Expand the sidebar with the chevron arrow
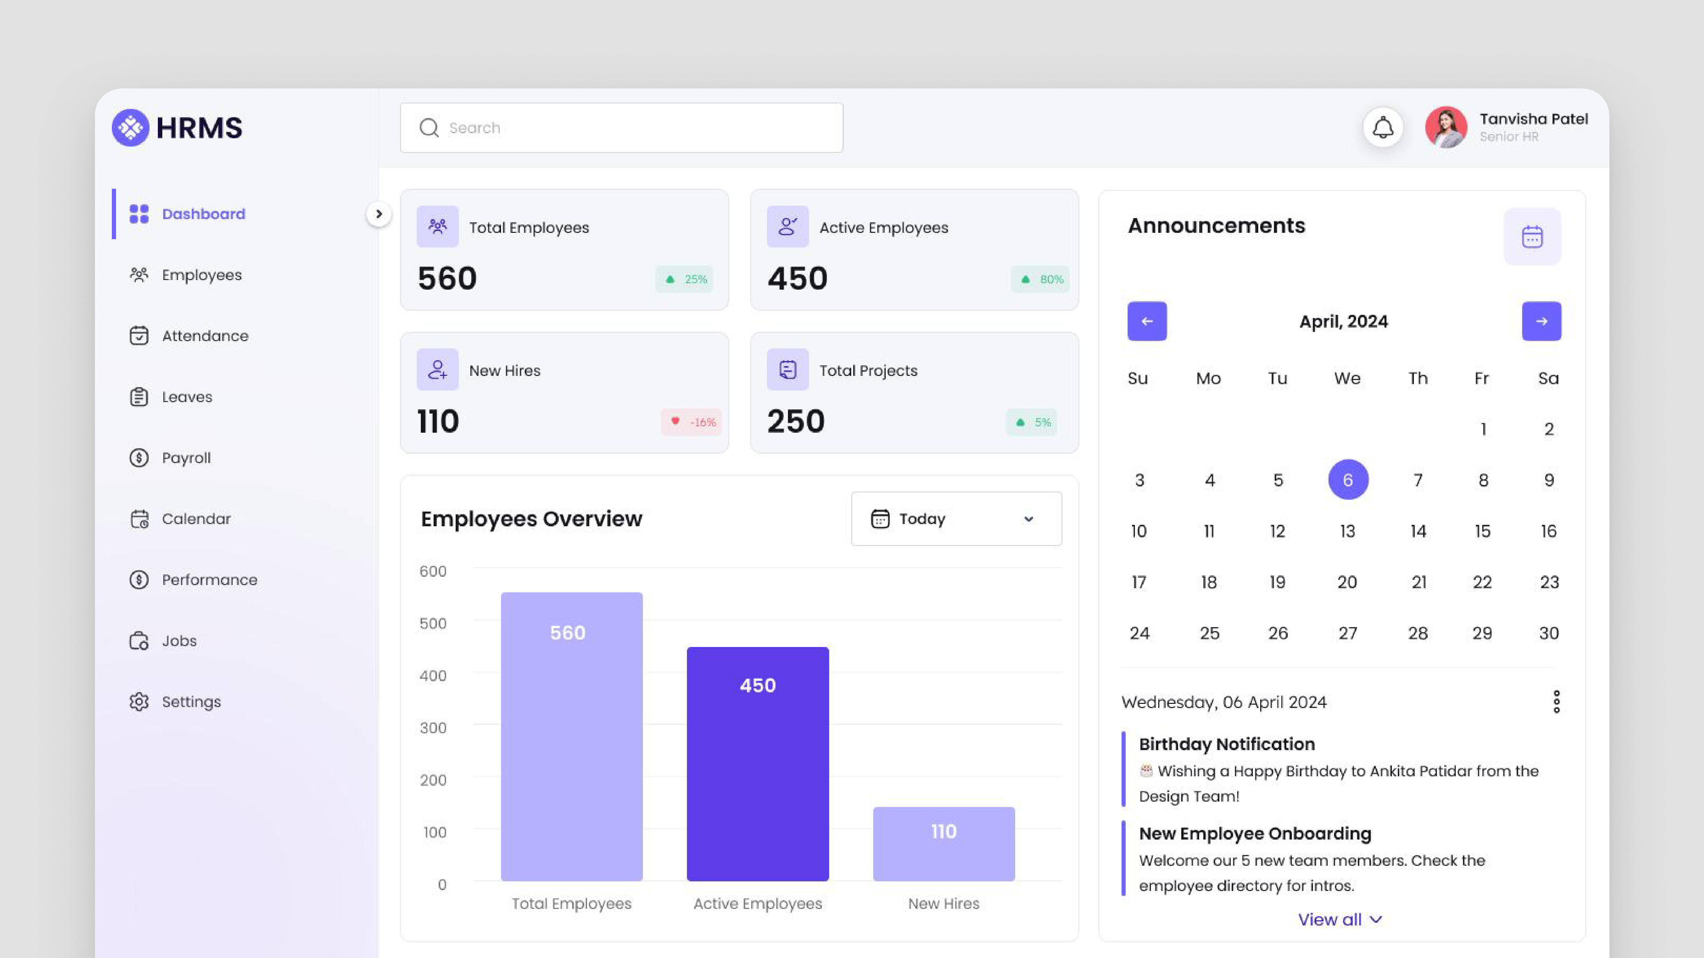The width and height of the screenshot is (1704, 958). click(x=379, y=214)
